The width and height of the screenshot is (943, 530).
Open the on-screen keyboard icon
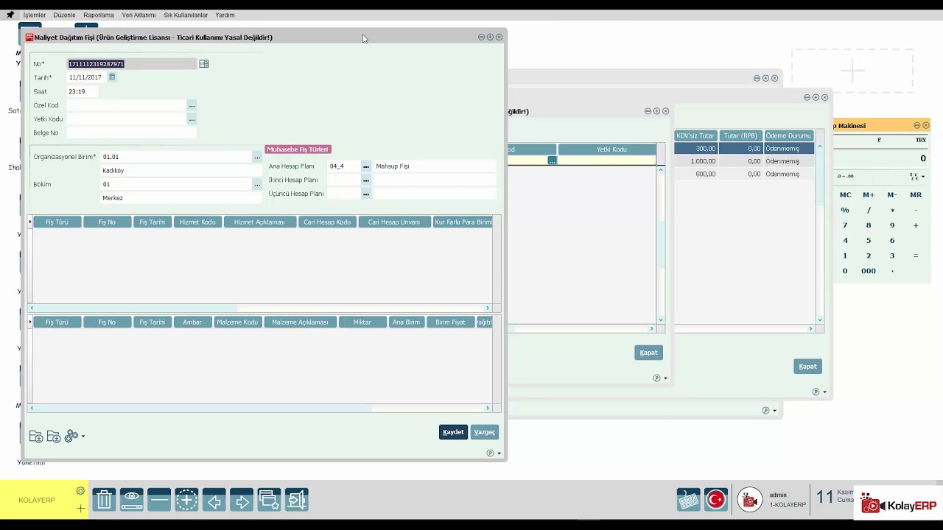tap(689, 501)
